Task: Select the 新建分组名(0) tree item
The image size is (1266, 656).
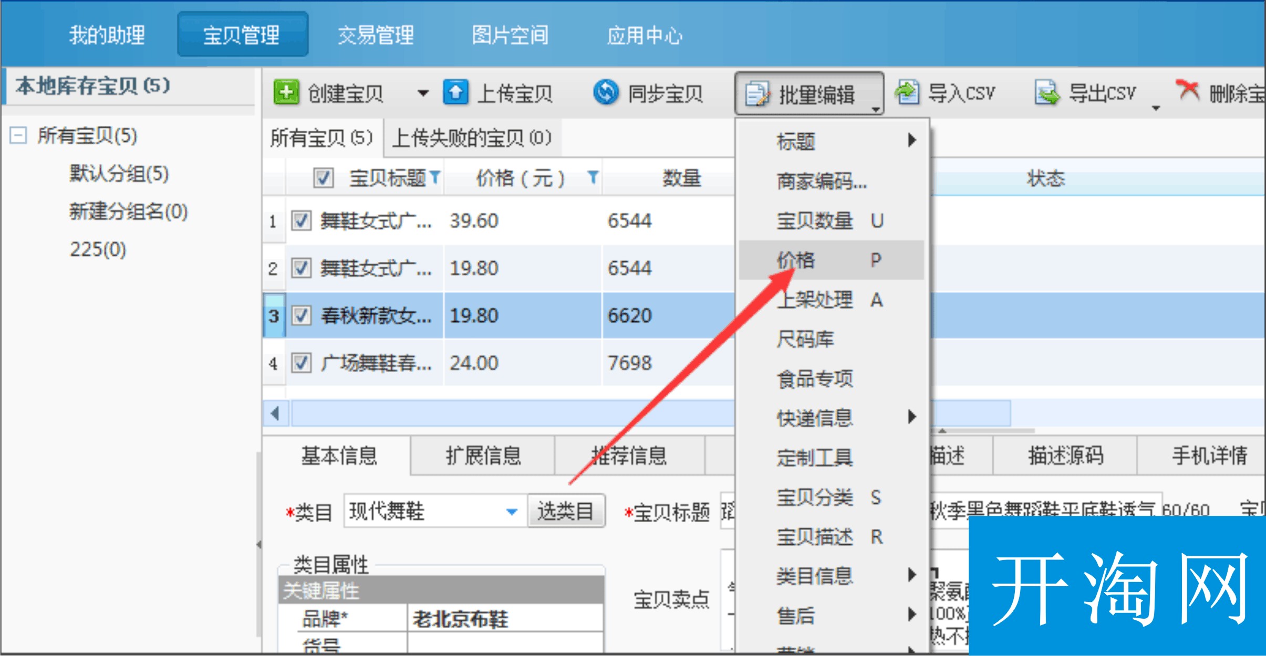Action: [x=128, y=211]
